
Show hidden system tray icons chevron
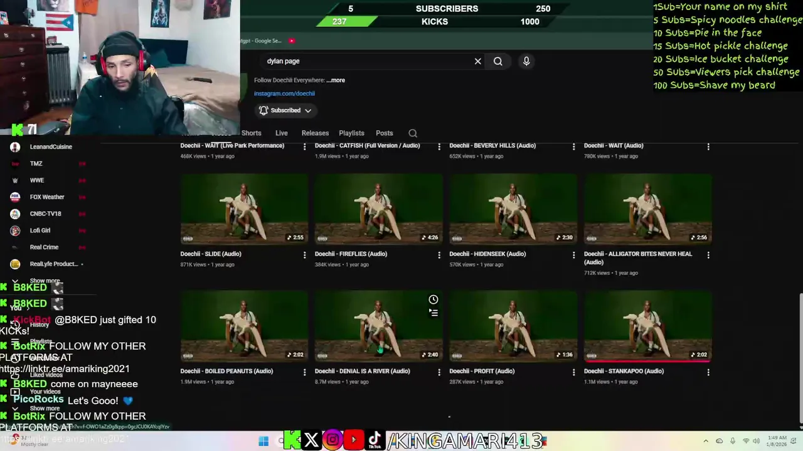coord(706,441)
